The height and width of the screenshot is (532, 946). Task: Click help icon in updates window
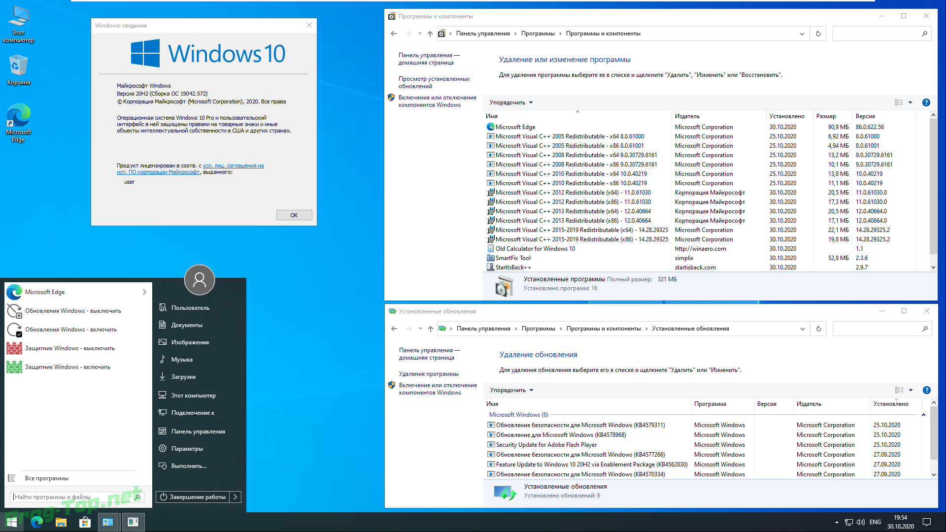[926, 390]
